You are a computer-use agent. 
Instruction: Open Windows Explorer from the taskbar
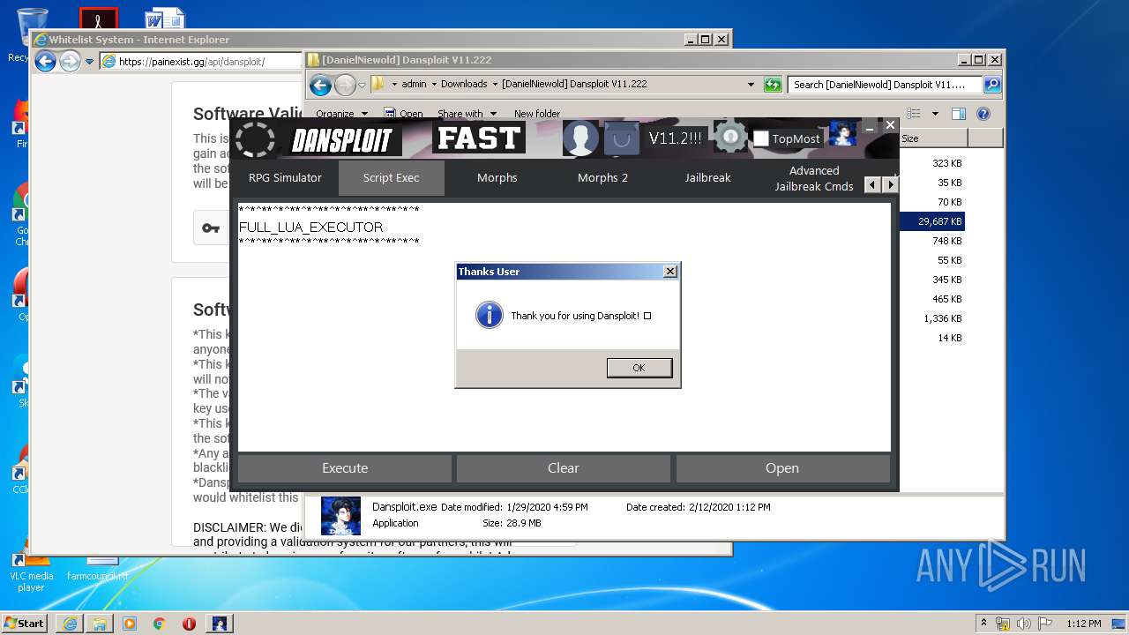pos(100,624)
